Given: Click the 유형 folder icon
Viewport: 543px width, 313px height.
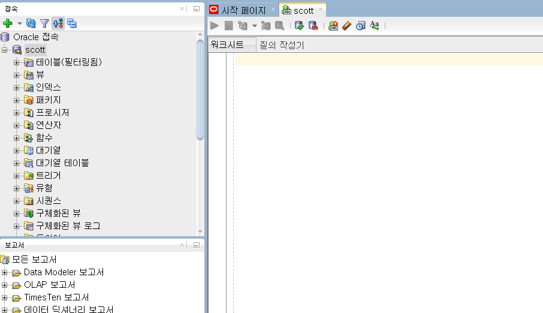Looking at the screenshot, I should 29,188.
